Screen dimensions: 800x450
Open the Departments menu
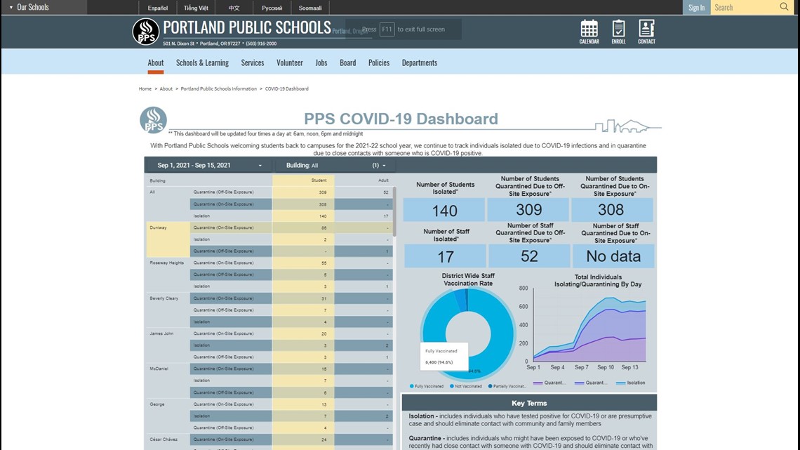pos(420,62)
